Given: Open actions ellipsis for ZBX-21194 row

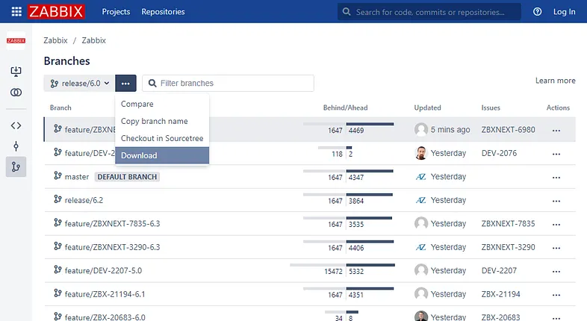Looking at the screenshot, I should pos(556,295).
